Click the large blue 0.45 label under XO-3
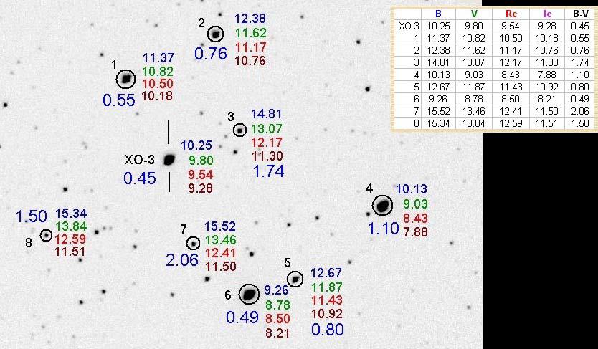 [139, 179]
